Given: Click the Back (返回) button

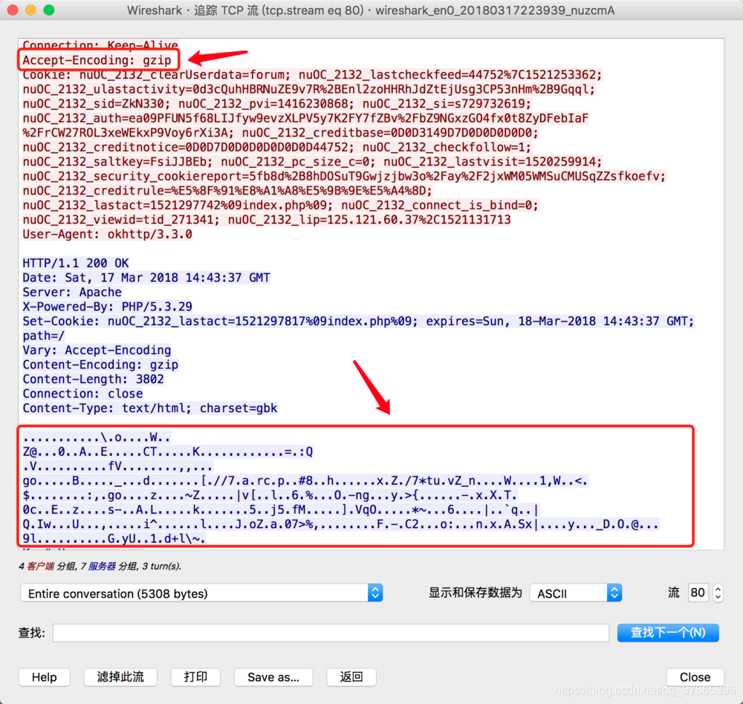Looking at the screenshot, I should [x=351, y=677].
